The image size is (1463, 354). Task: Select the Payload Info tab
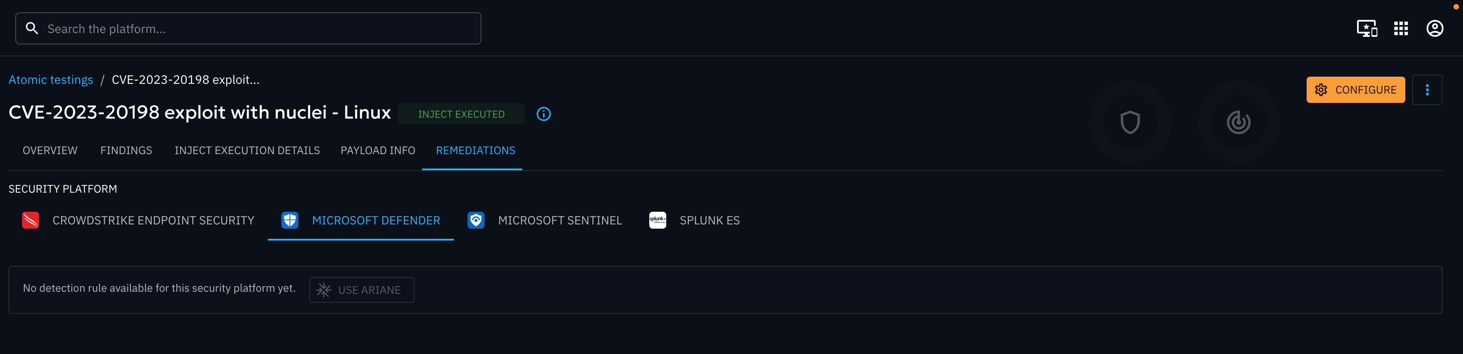378,150
